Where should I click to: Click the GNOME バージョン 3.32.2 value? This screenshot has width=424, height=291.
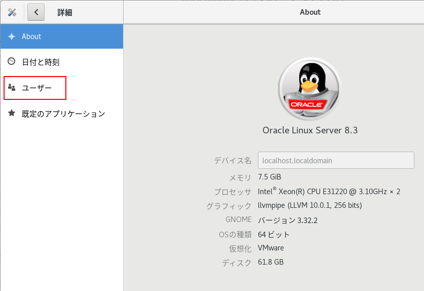click(288, 220)
